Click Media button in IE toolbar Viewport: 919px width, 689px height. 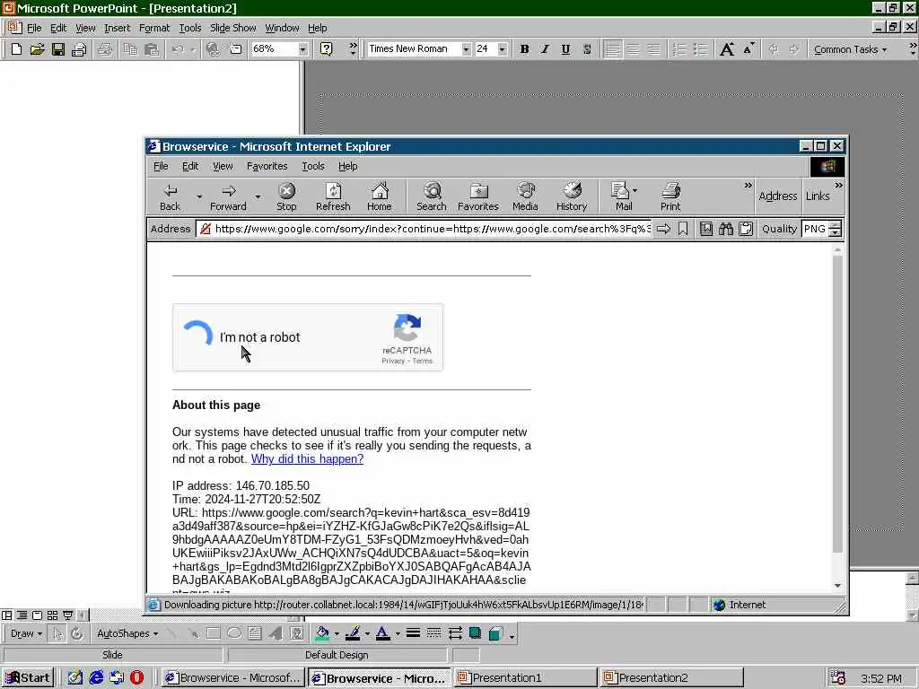click(x=525, y=196)
